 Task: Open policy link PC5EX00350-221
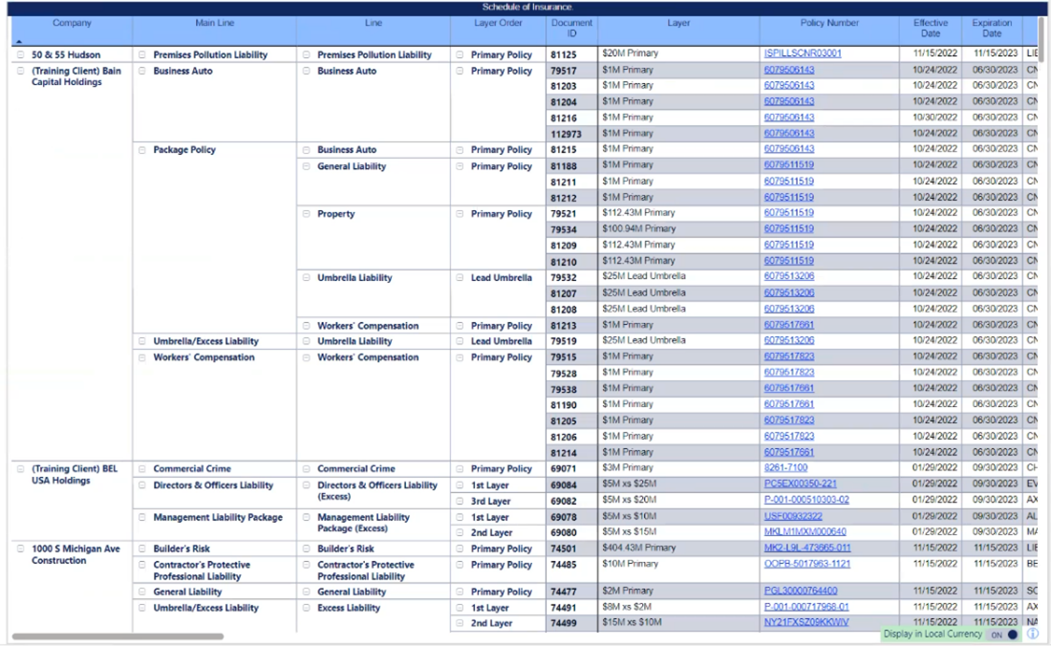click(x=801, y=484)
